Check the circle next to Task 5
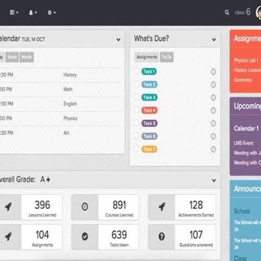261x261 pixels. coord(136,123)
